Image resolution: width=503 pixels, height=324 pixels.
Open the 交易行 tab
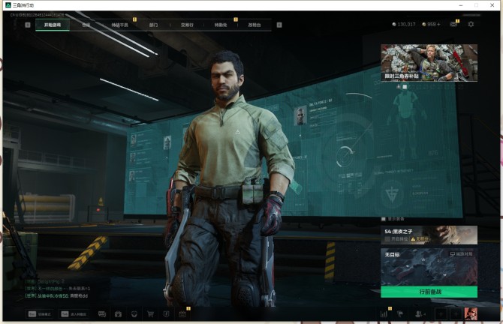coord(187,25)
